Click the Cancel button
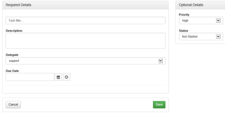Image resolution: width=225 pixels, height=116 pixels. pyautogui.click(x=13, y=105)
